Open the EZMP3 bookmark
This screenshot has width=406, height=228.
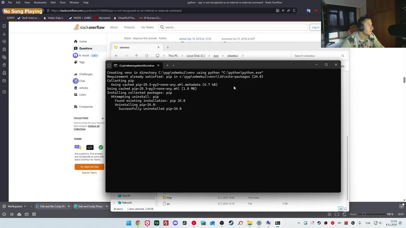point(8,18)
